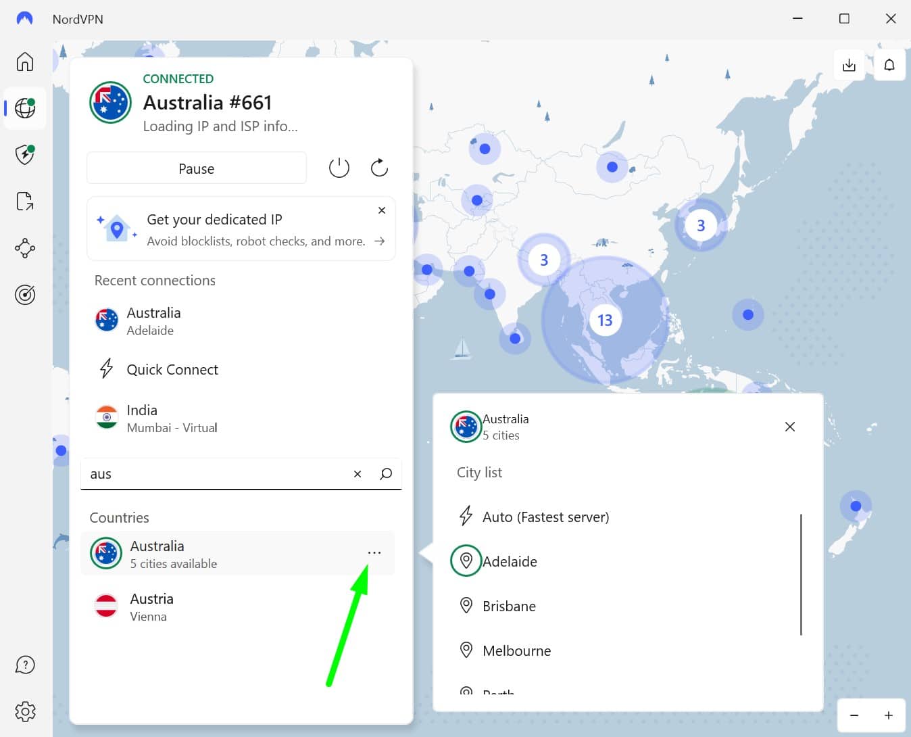Select Austria Vienna country row
Viewport: 911px width, 737px height.
tap(237, 607)
